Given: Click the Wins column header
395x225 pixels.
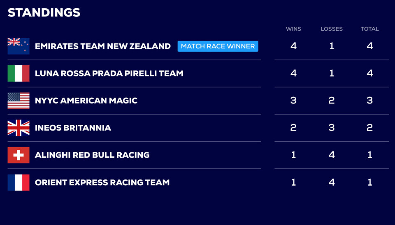Looking at the screenshot, I should tap(293, 29).
